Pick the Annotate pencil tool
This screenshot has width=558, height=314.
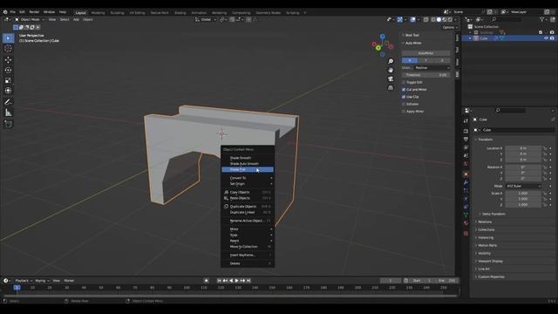[x=8, y=102]
